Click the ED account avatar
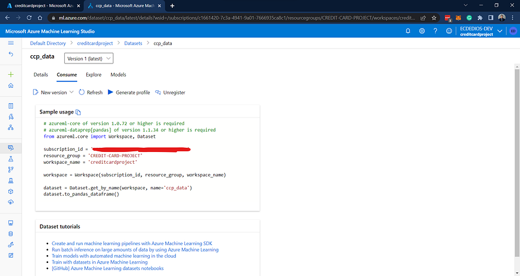 [x=513, y=31]
